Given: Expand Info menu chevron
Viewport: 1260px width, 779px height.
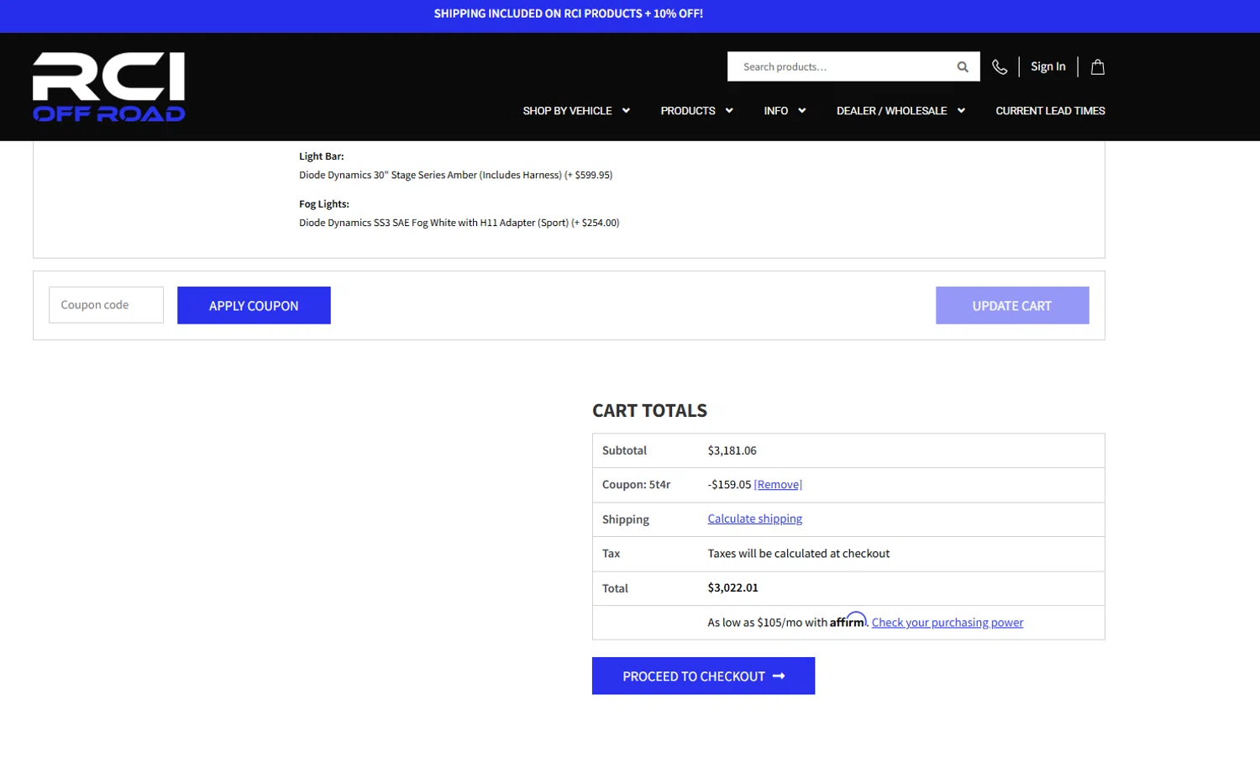Looking at the screenshot, I should coord(802,111).
